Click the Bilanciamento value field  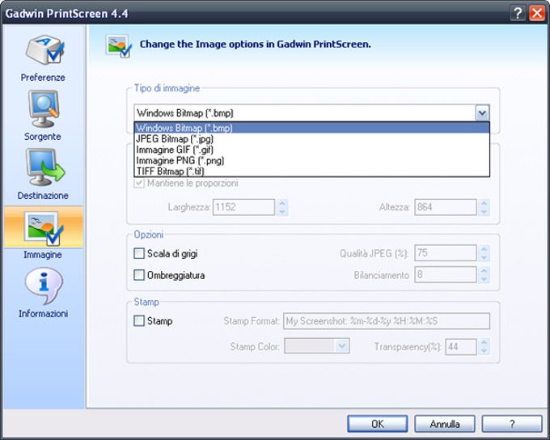(x=446, y=274)
